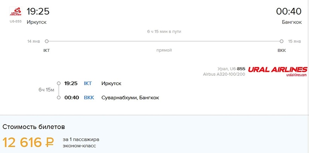Open the blue BKK airport code link

(x=89, y=98)
